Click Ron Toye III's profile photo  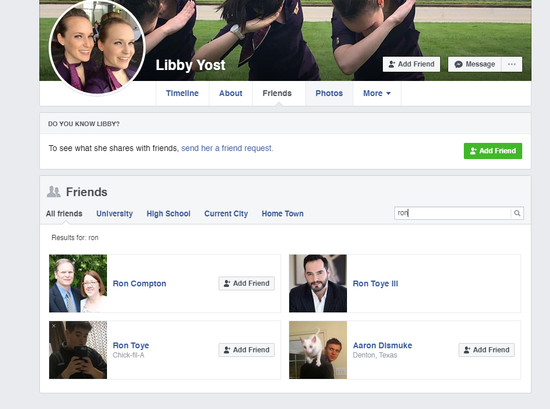[318, 283]
